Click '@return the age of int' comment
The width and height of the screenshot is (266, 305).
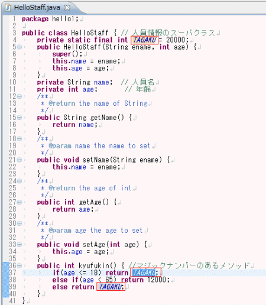click(90, 188)
